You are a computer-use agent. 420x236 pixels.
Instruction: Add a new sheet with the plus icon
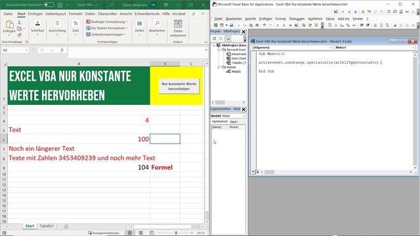pos(66,227)
